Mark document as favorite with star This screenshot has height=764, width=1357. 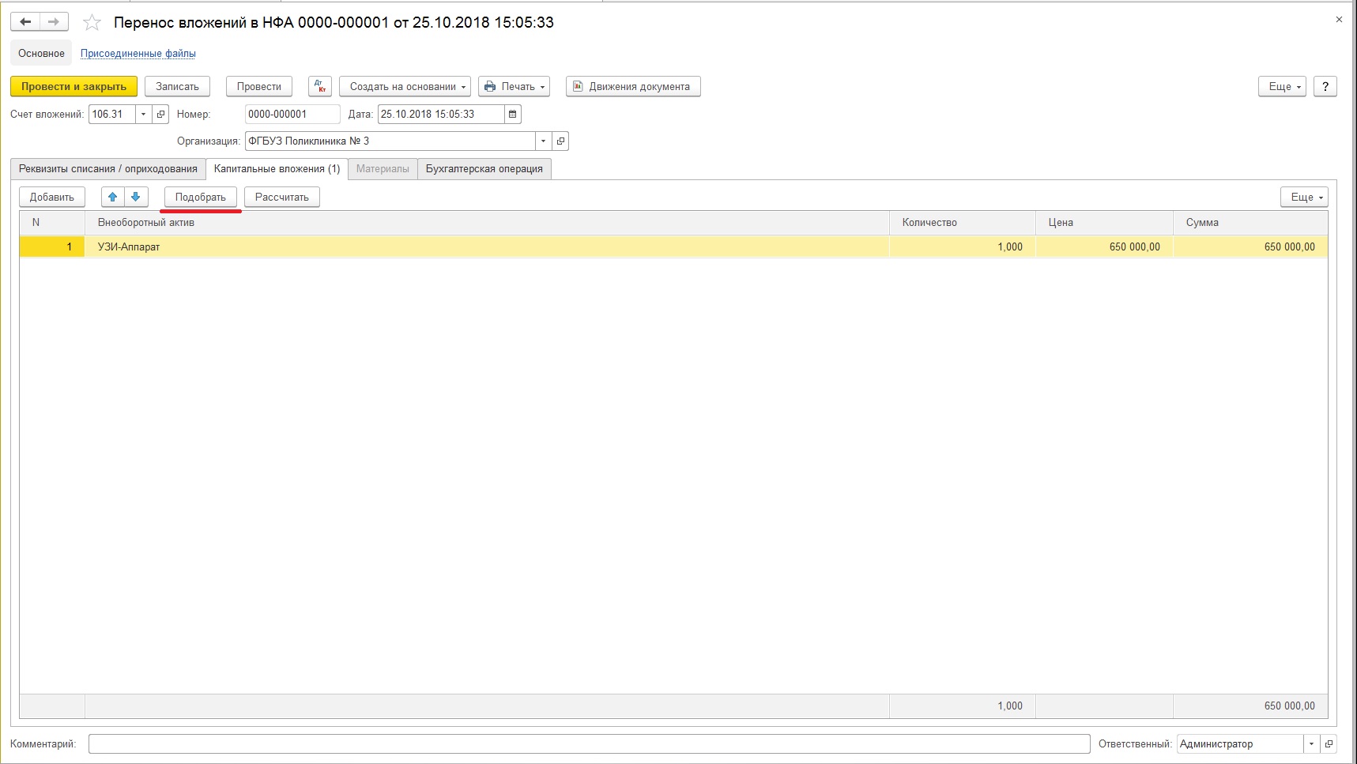pyautogui.click(x=92, y=23)
